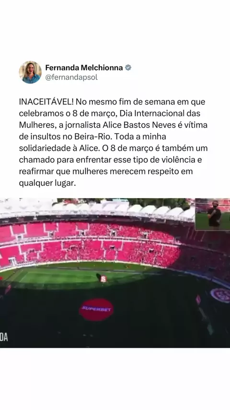
Task: Click the blue verified badge
Action: (x=128, y=68)
